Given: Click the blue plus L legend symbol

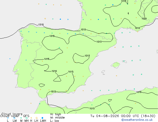Looking at the screenshot, I should [8, 118].
